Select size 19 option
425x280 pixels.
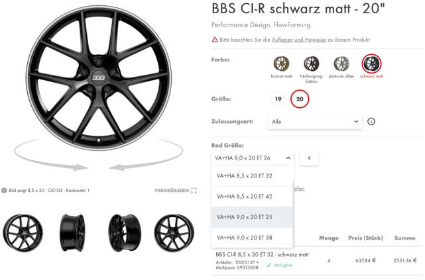278,99
